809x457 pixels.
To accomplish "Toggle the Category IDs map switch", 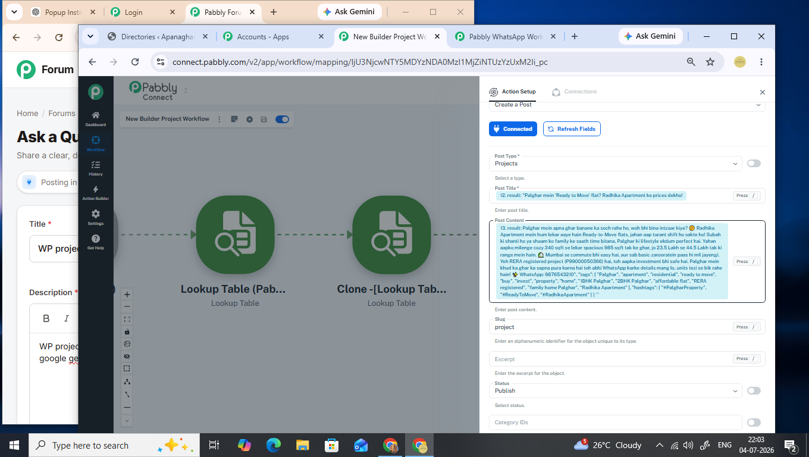I will [x=754, y=422].
